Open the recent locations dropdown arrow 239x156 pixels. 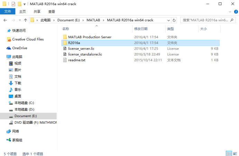point(20,20)
